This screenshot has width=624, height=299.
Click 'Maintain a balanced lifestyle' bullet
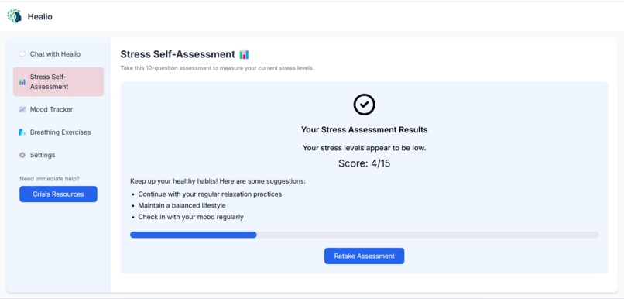click(x=182, y=206)
